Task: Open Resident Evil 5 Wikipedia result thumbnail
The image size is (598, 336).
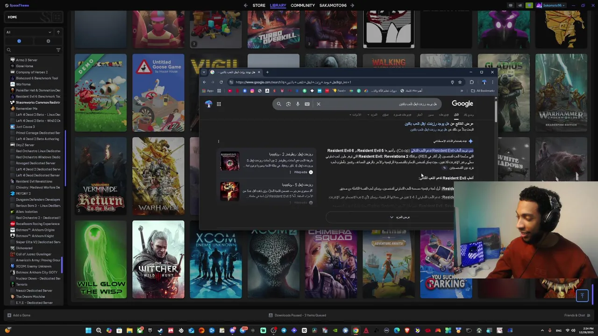Action: pyautogui.click(x=230, y=191)
